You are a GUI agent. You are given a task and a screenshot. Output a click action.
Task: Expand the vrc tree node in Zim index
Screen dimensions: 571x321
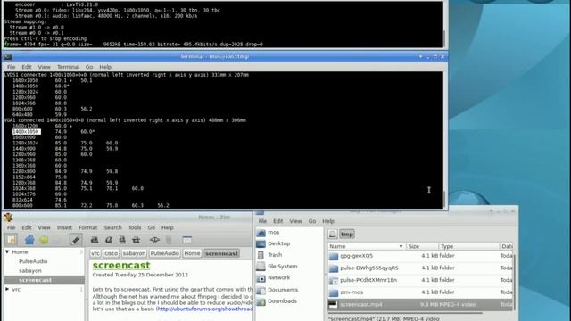coord(7,289)
